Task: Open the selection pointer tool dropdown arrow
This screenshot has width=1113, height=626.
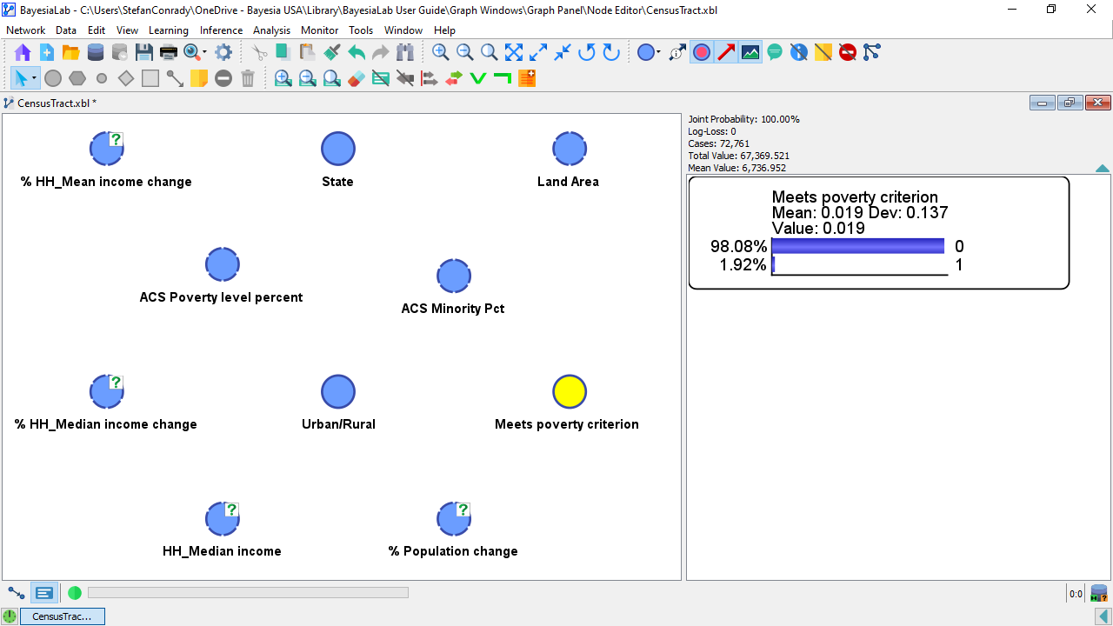Action: click(34, 78)
